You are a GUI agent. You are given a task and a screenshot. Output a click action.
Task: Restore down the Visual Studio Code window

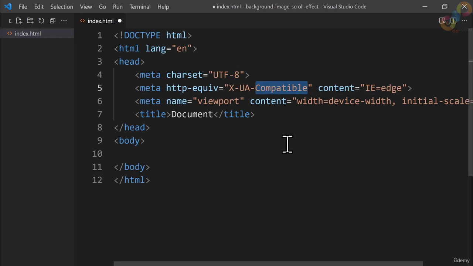click(445, 7)
